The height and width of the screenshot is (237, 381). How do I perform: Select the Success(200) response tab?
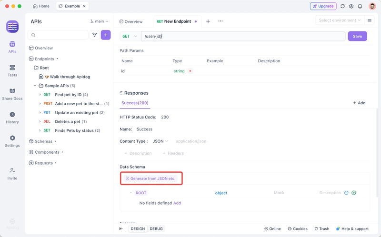(x=135, y=103)
